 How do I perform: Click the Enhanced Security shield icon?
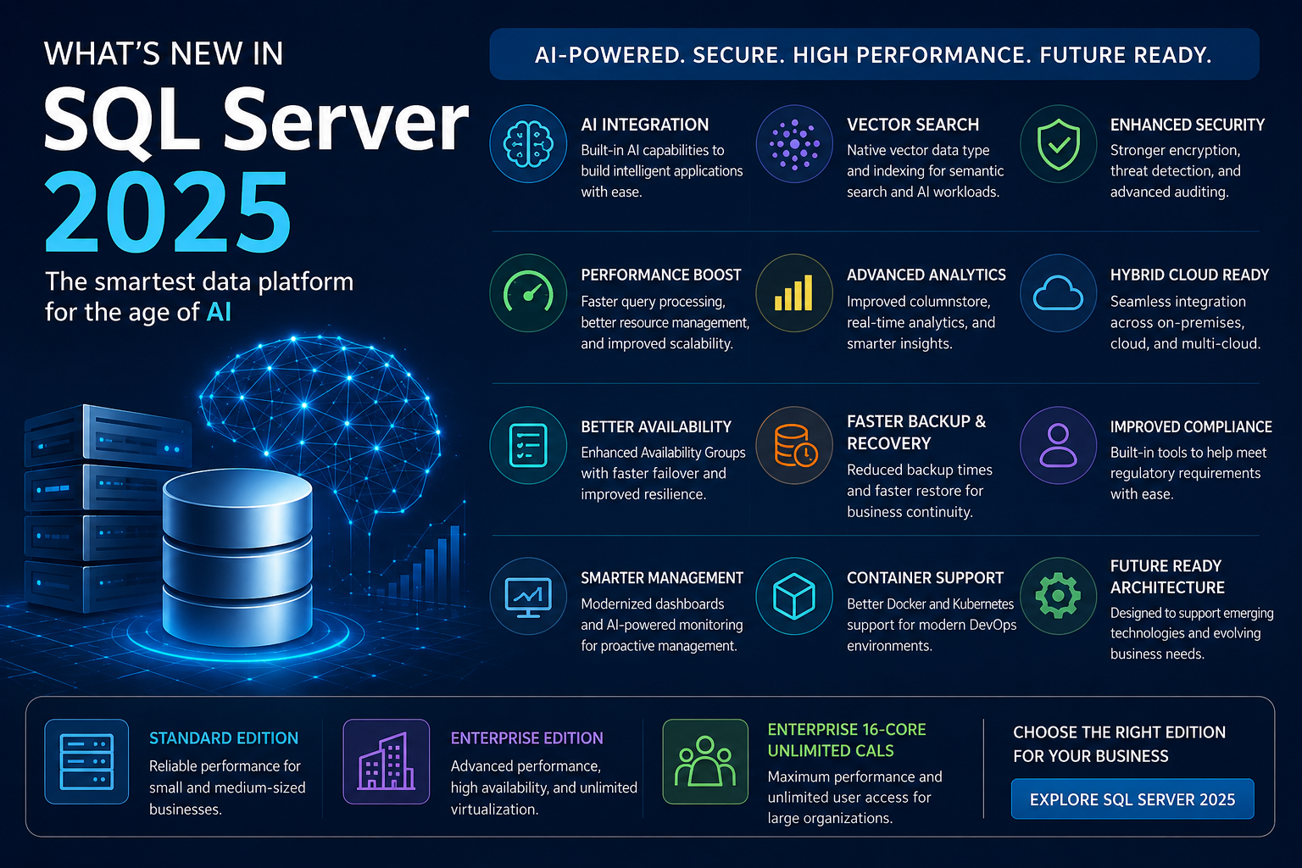coord(1059,144)
